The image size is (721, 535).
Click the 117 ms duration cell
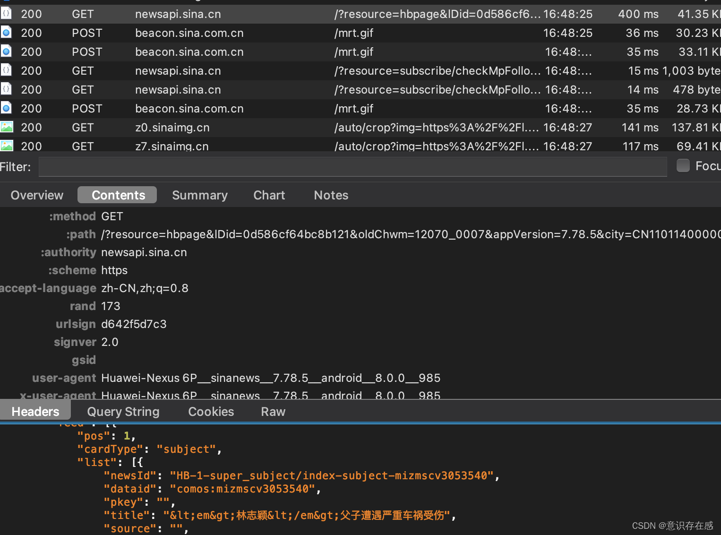click(640, 146)
